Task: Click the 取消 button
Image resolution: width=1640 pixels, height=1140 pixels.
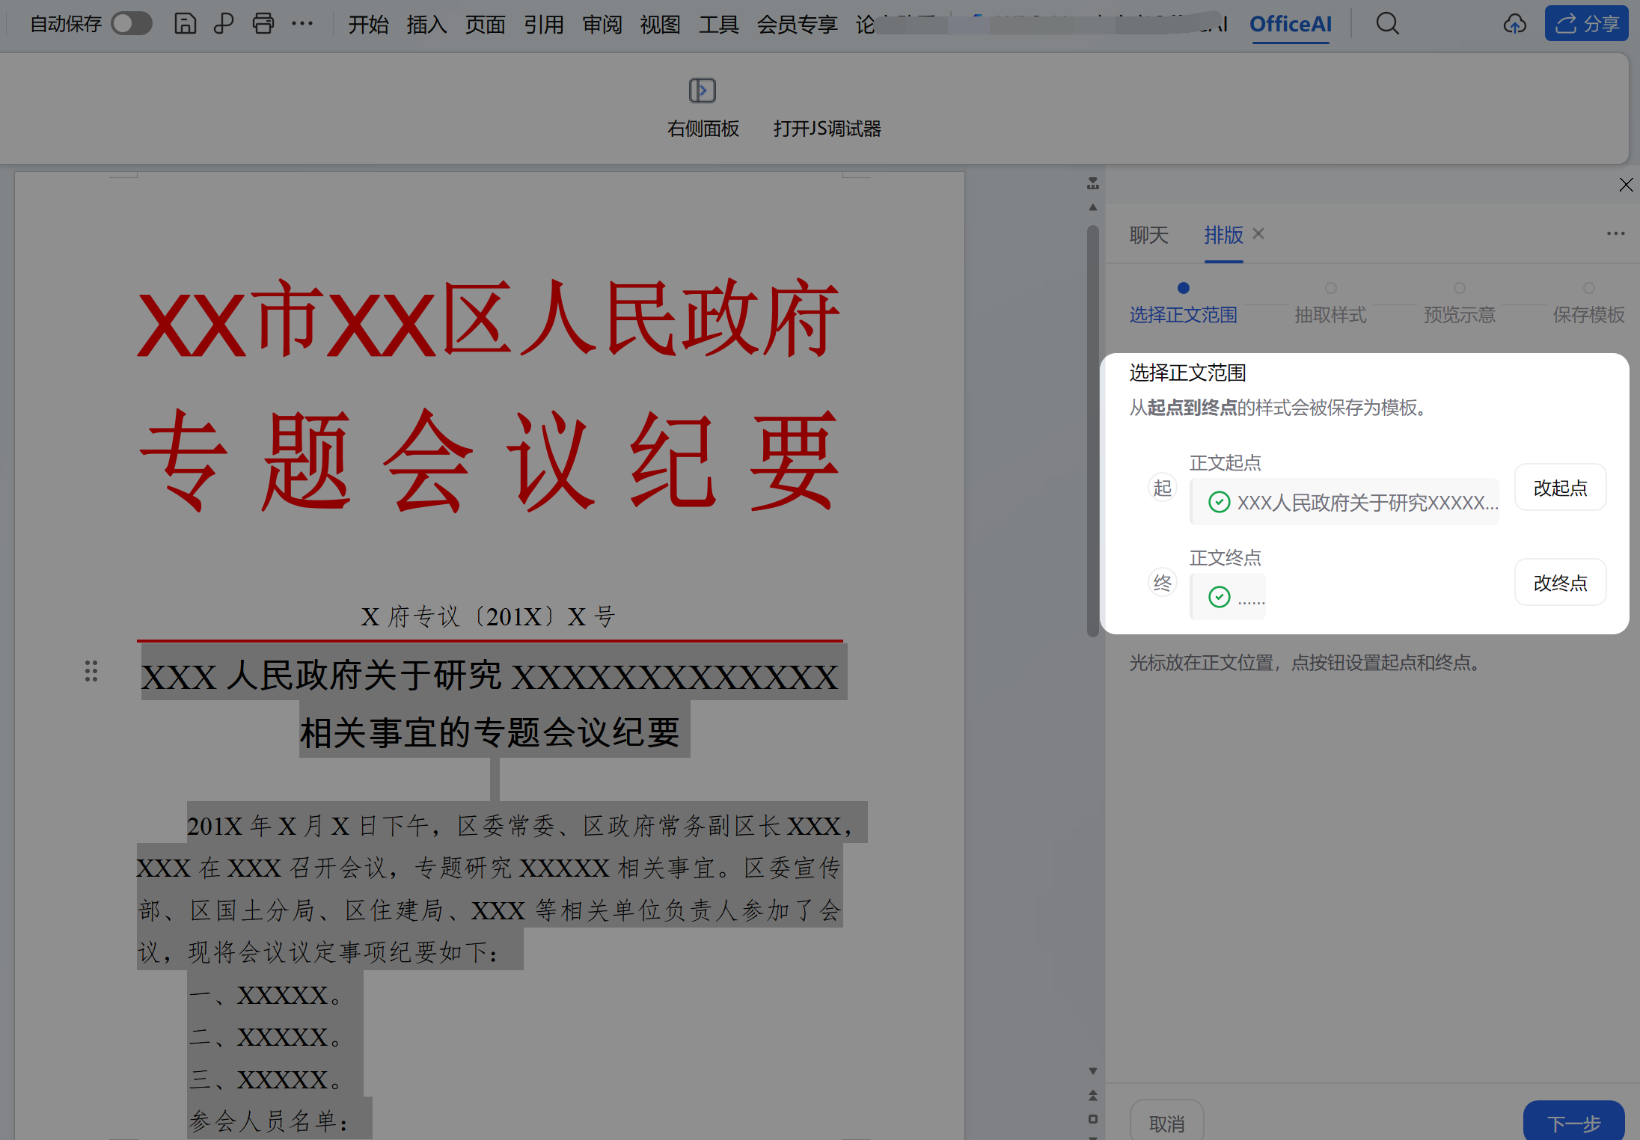Action: tap(1166, 1122)
